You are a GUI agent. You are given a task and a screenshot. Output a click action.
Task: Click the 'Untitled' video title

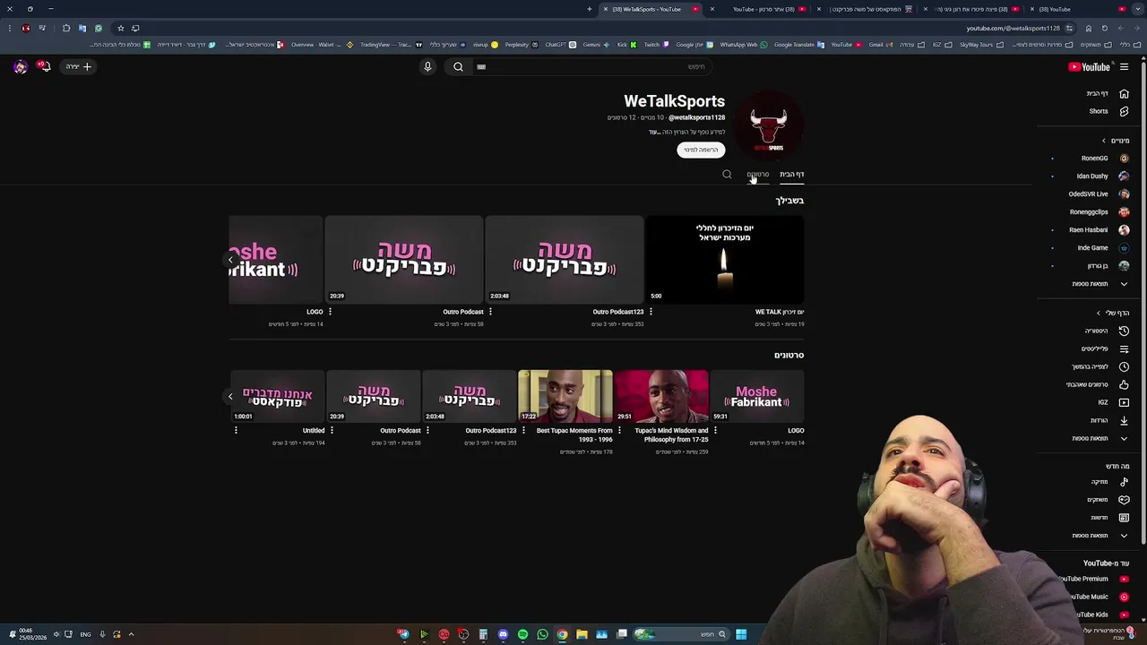pos(314,431)
